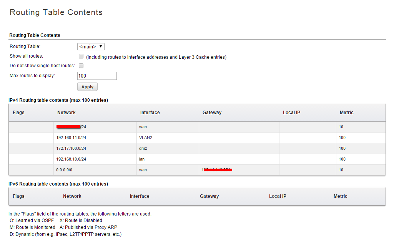The height and width of the screenshot is (247, 394).
Task: Click the IPv6 Gateway column header
Action: (x=209, y=196)
